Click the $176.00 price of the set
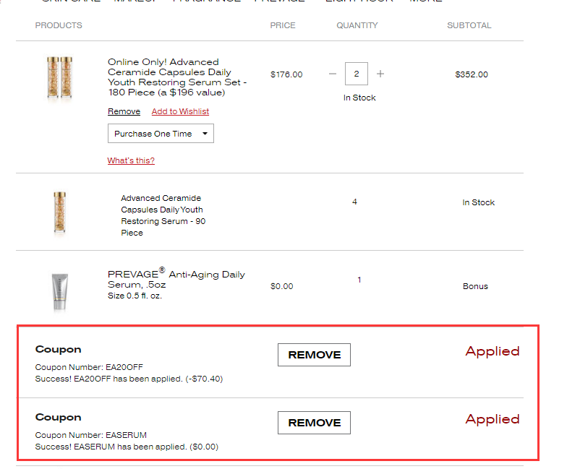The width and height of the screenshot is (567, 469). click(x=286, y=74)
